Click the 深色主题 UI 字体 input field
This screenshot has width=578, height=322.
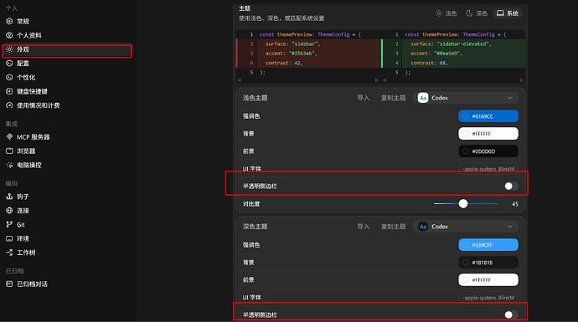tap(488, 298)
